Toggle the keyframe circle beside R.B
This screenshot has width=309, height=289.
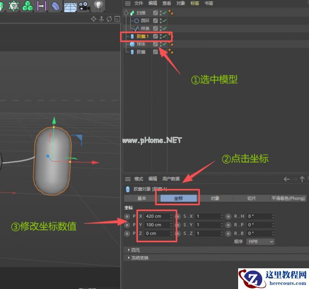(228, 234)
